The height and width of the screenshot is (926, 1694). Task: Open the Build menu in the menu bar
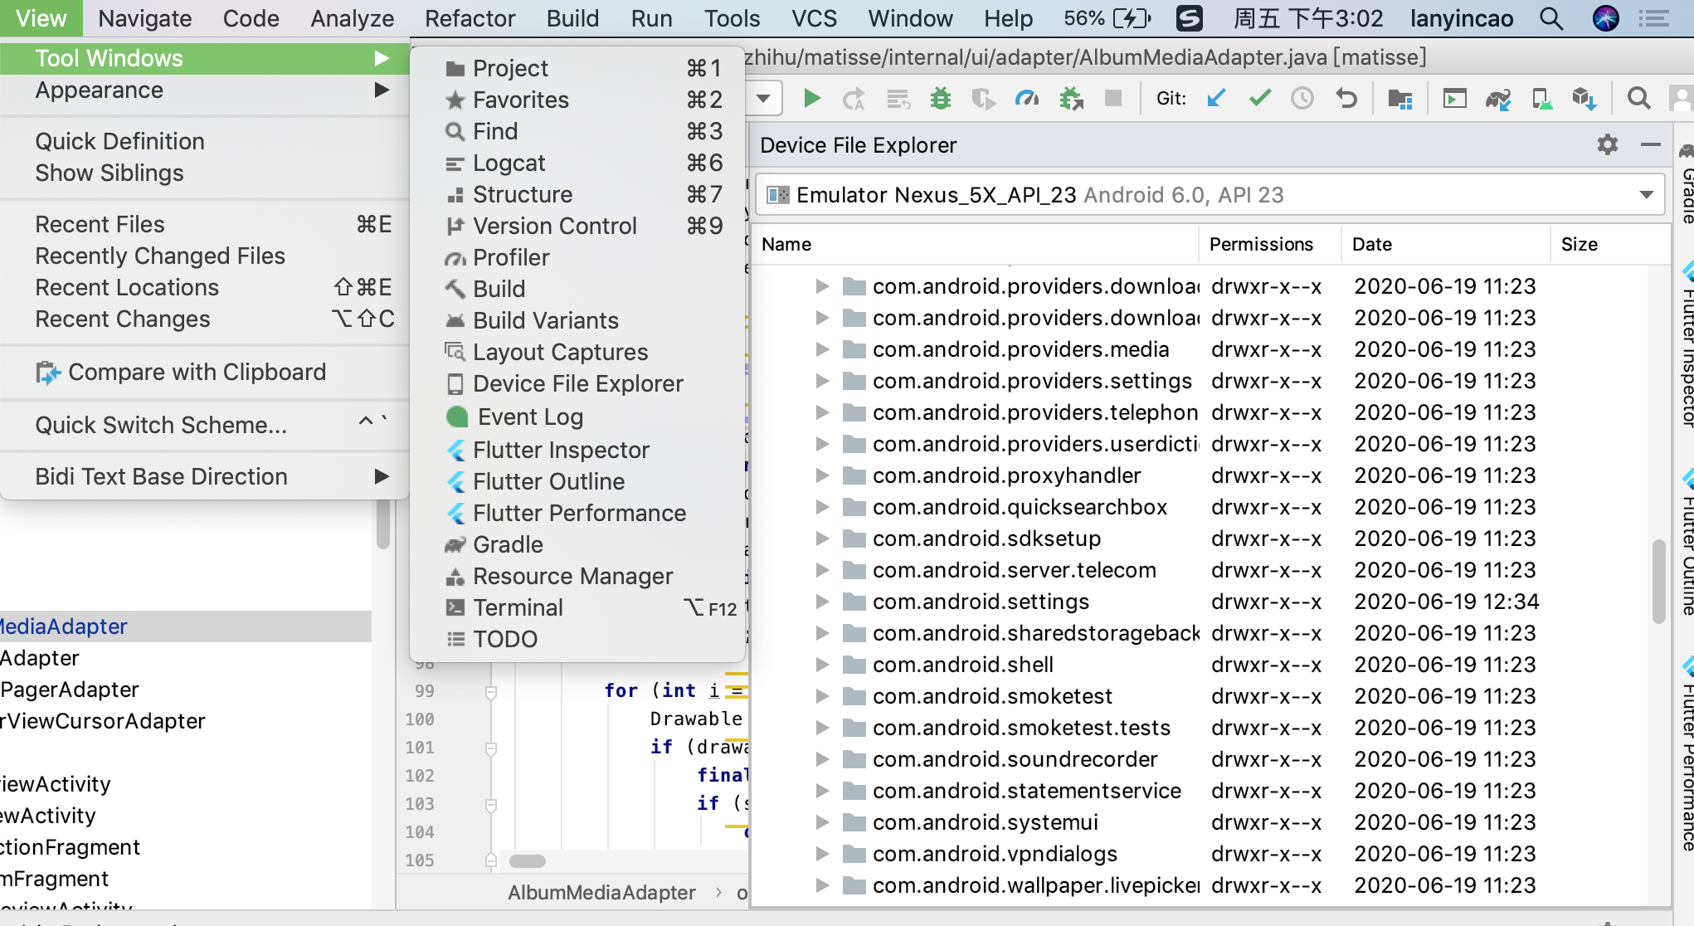[x=572, y=17]
